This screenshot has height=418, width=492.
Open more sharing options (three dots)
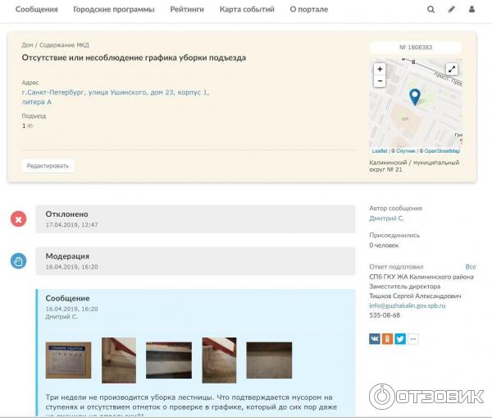413,338
